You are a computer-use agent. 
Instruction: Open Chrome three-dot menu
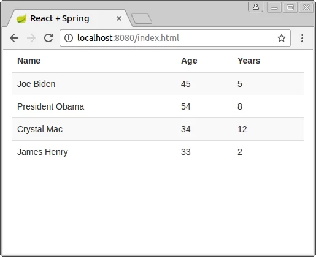(x=302, y=38)
